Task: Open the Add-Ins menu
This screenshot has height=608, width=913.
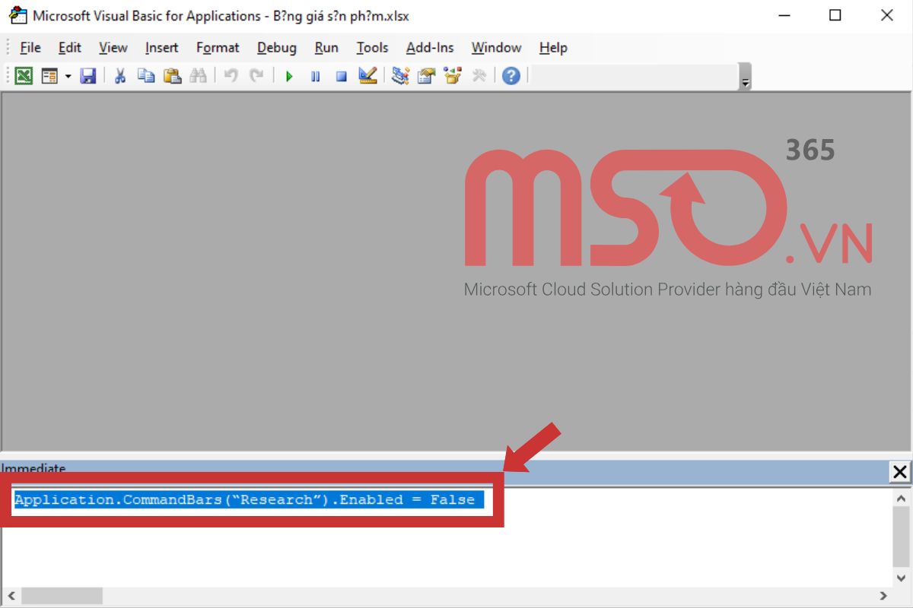Action: 430,47
